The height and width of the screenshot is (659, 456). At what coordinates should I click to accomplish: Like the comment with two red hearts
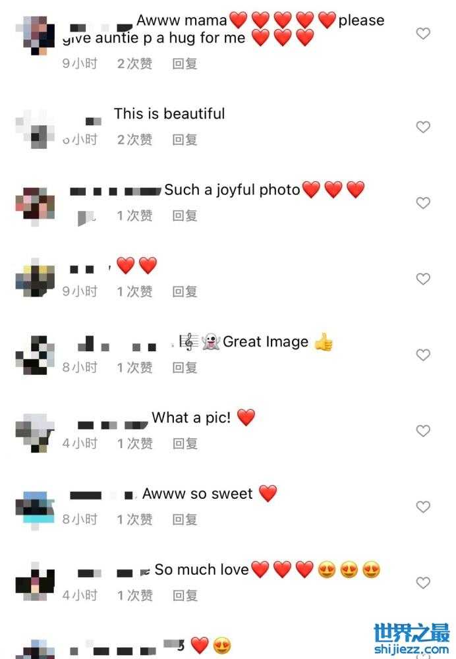pos(423,279)
